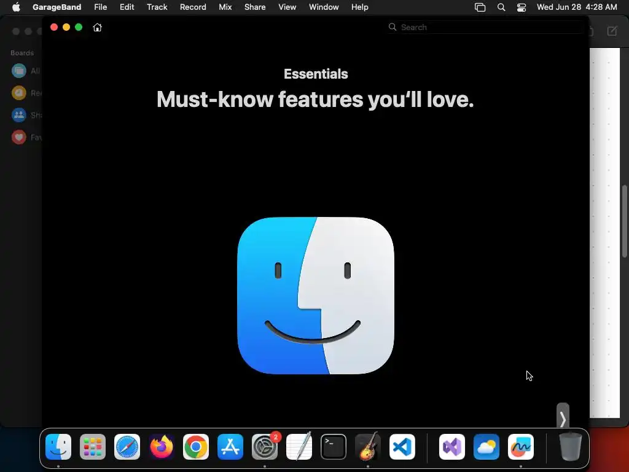Go to the Tips home icon

(x=97, y=27)
